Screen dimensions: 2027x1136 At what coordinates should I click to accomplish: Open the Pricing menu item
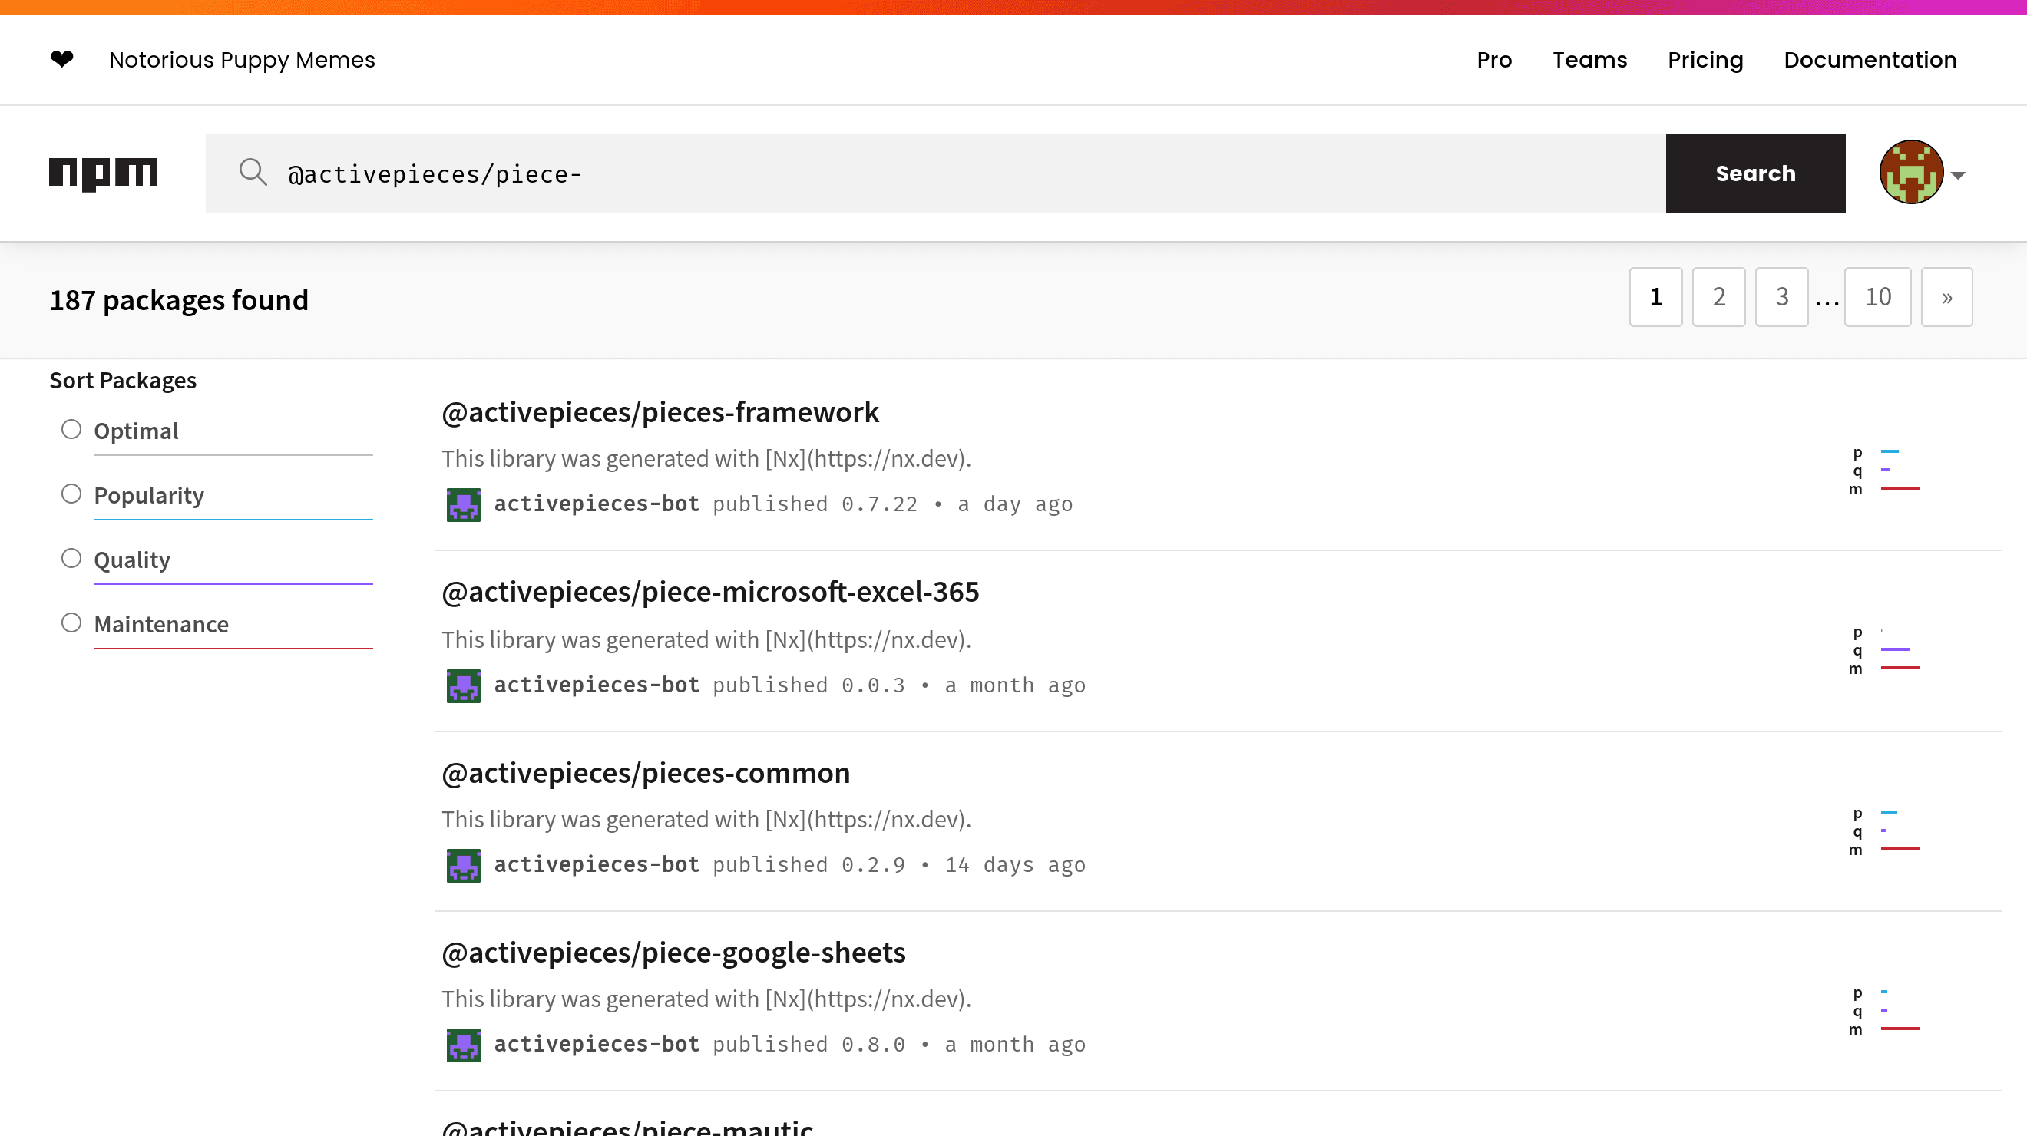[x=1705, y=60]
